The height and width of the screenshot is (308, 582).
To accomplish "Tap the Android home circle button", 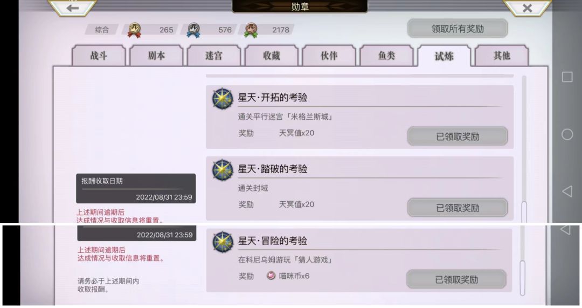I will tap(567, 134).
